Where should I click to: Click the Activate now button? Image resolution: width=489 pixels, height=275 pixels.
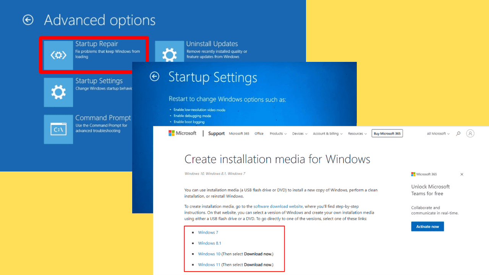(x=427, y=226)
